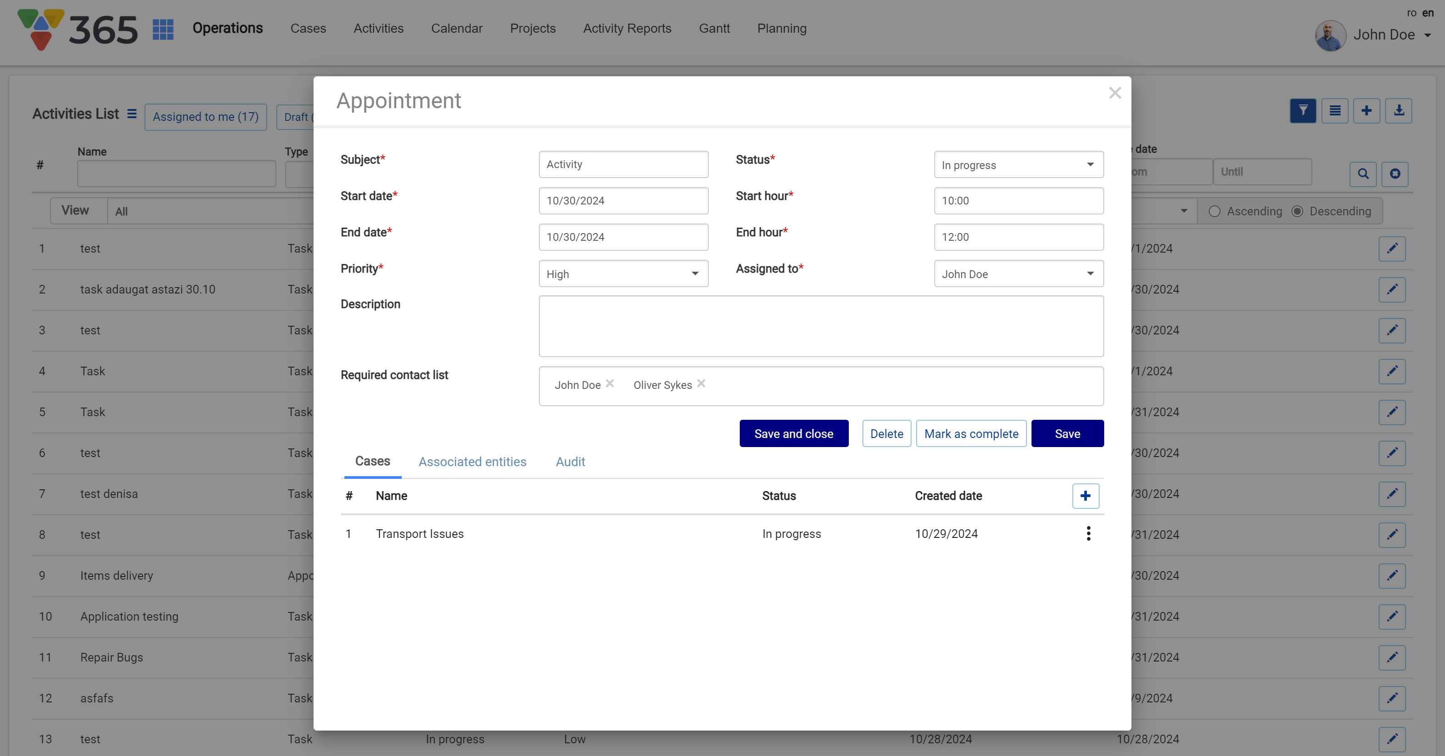Click the search magnifier icon
Image resolution: width=1445 pixels, height=756 pixels.
pyautogui.click(x=1363, y=174)
